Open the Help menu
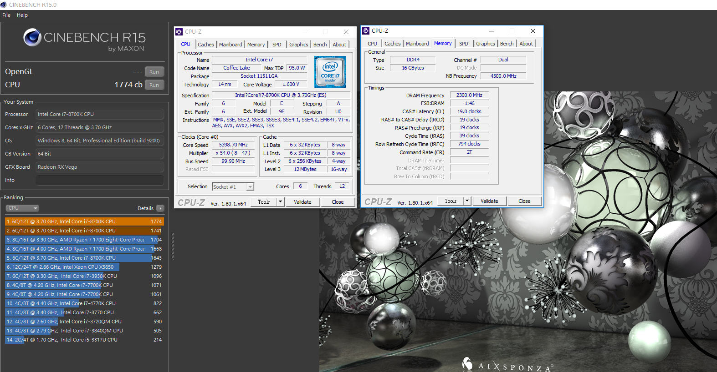This screenshot has width=717, height=372. 22,15
